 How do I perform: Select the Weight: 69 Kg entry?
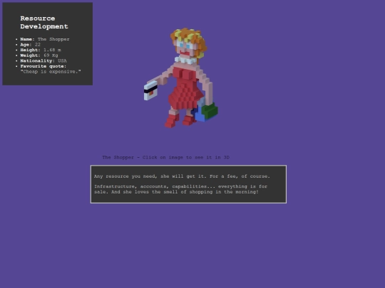click(39, 55)
